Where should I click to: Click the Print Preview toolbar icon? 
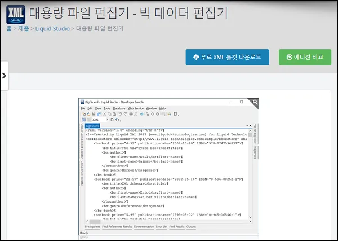point(136,114)
